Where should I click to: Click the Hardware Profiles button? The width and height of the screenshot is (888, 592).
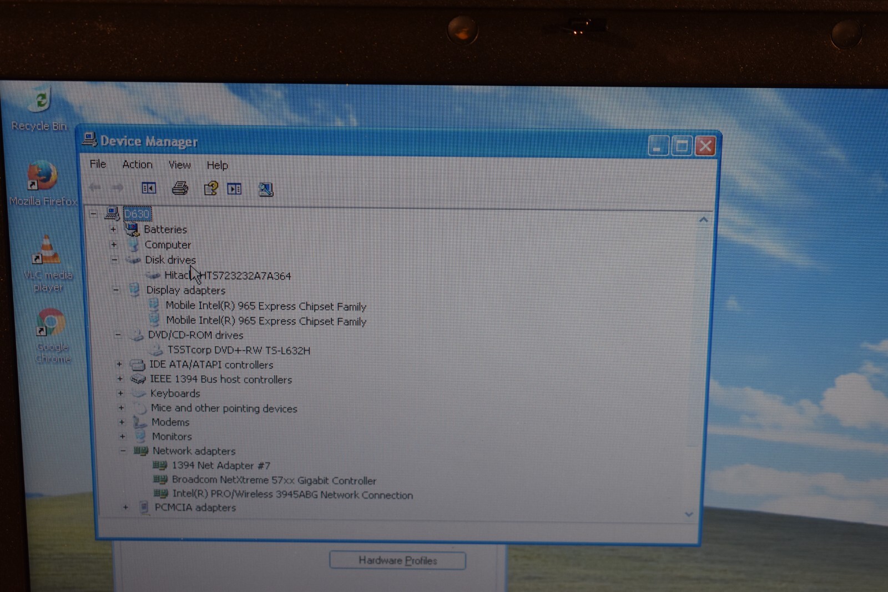397,560
